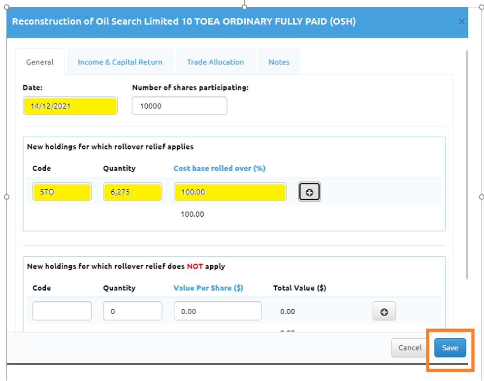Click the dialog title Reconstruction of Oil Search Limited
Screen dimensions: 484x381
tap(184, 22)
